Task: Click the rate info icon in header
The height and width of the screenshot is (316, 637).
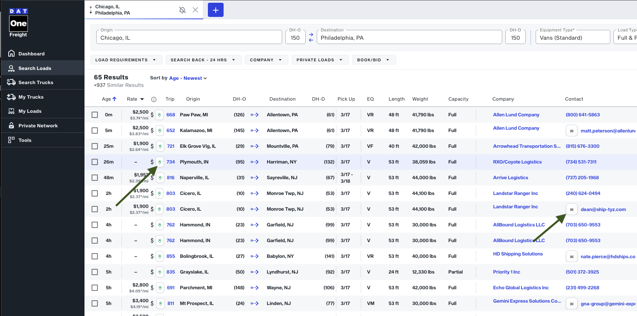Action: click(154, 99)
